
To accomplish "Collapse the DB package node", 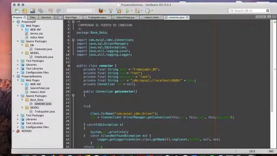I will point(22,45).
